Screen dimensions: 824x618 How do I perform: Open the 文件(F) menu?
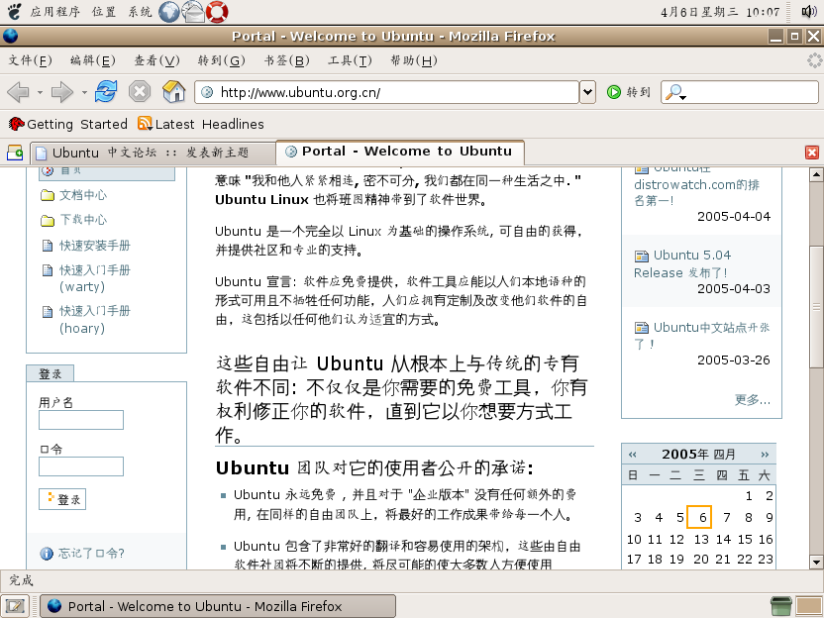coord(31,61)
